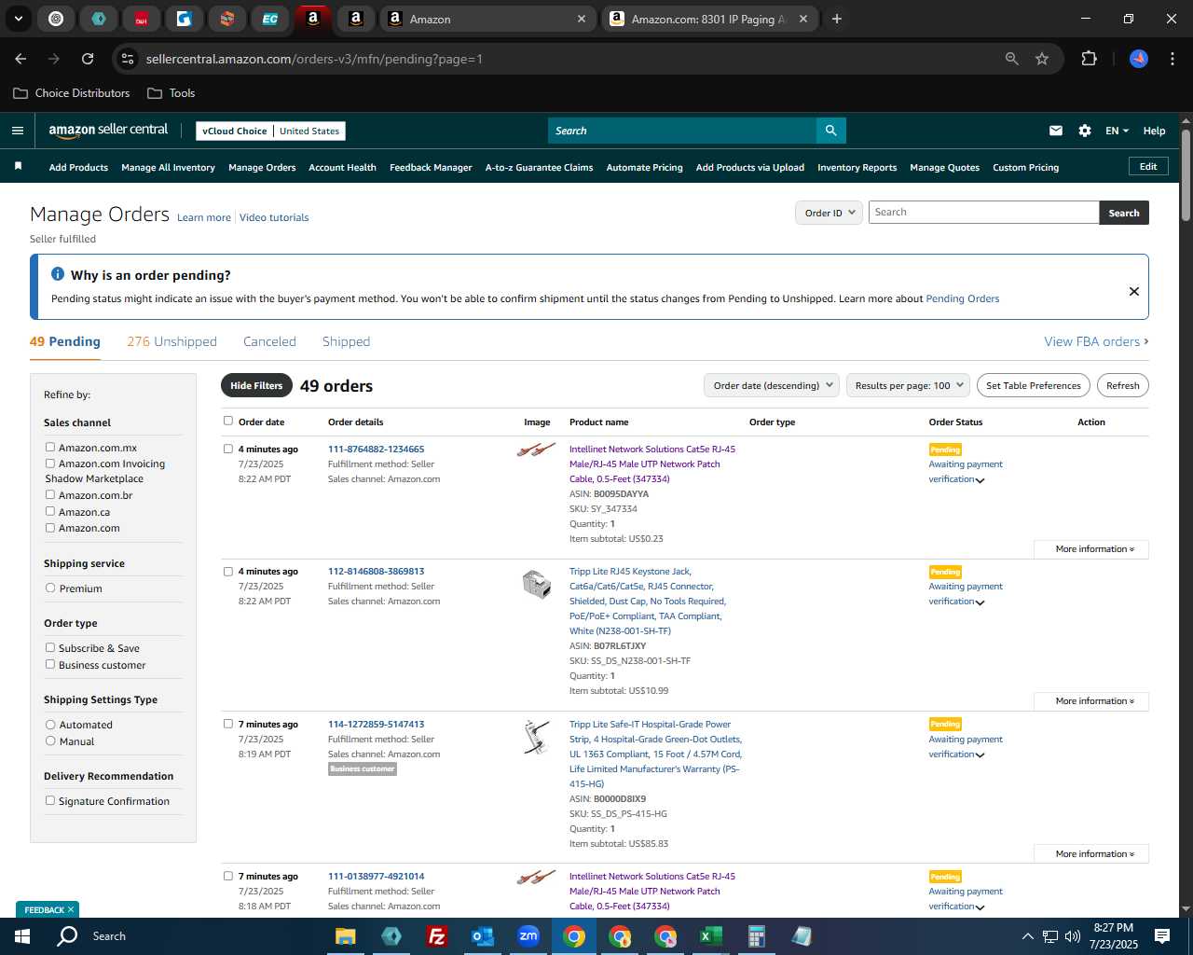The height and width of the screenshot is (955, 1193).
Task: Select Manual shipping settings type
Action: pos(50,741)
